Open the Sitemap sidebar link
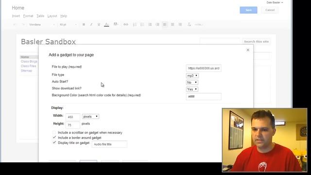The image size is (311, 175). click(x=26, y=70)
